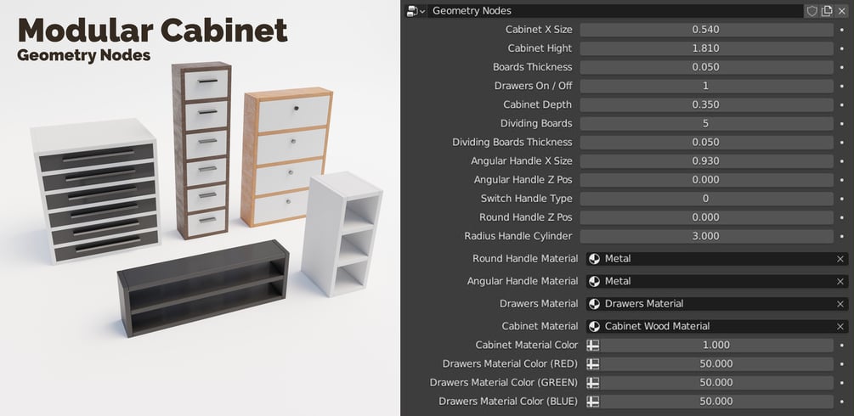Image resolution: width=854 pixels, height=416 pixels.
Task: Click the Dividing Boards Thickness value field
Action: 706,142
